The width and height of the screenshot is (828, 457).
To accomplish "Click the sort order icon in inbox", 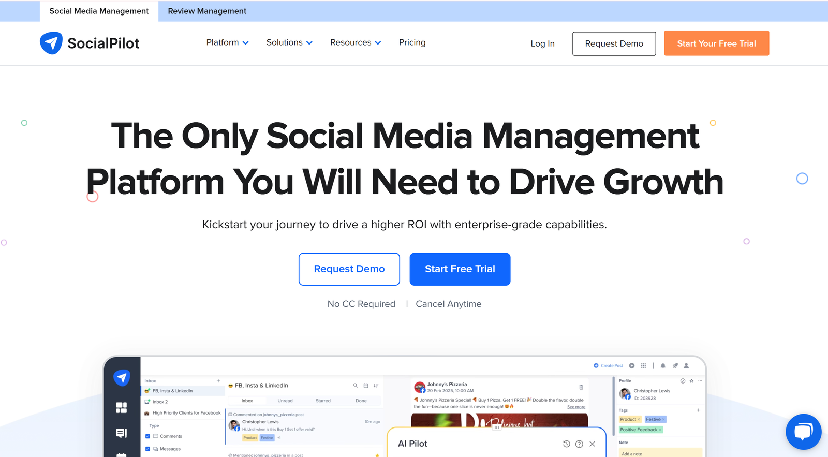I will coord(376,386).
